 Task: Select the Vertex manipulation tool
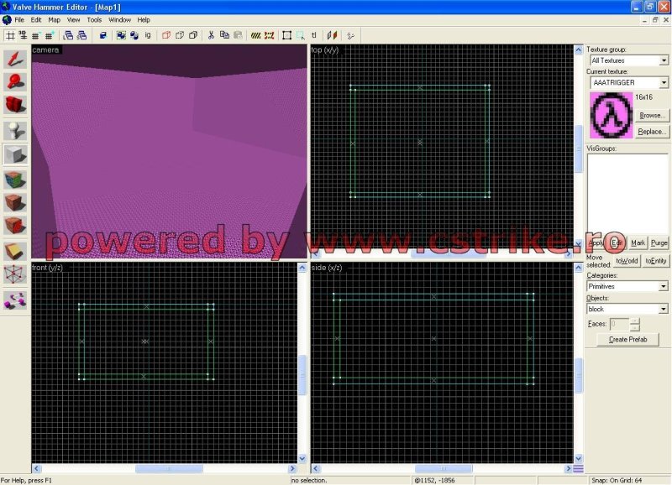tap(15, 274)
